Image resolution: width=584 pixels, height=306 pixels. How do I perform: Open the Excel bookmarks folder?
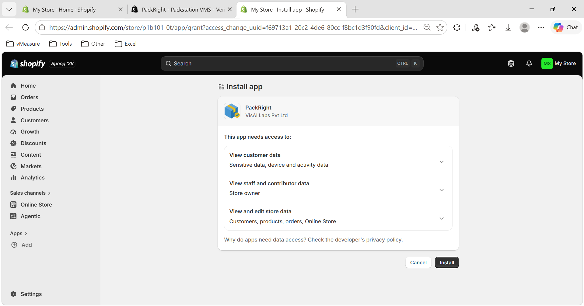(x=125, y=44)
